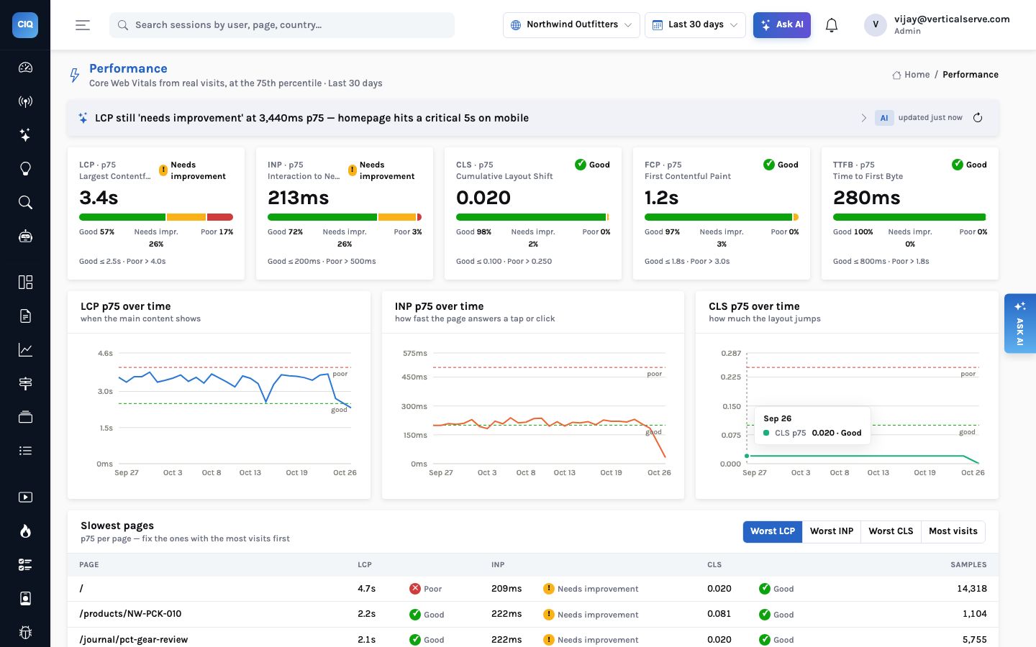Click the LCP distribution bar's red poor segment
Screen dimensions: 1036x647
point(220,217)
